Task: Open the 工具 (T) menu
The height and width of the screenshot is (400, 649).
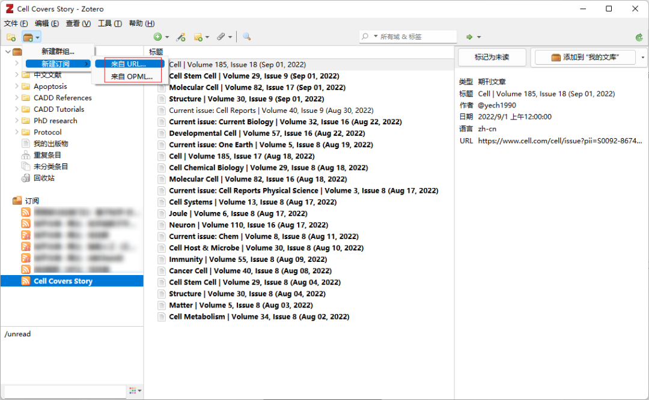Action: [x=110, y=23]
